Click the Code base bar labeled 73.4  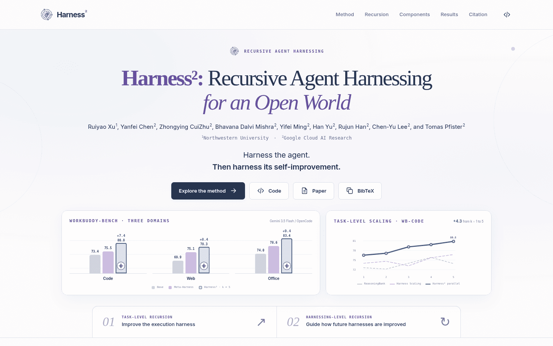95,264
